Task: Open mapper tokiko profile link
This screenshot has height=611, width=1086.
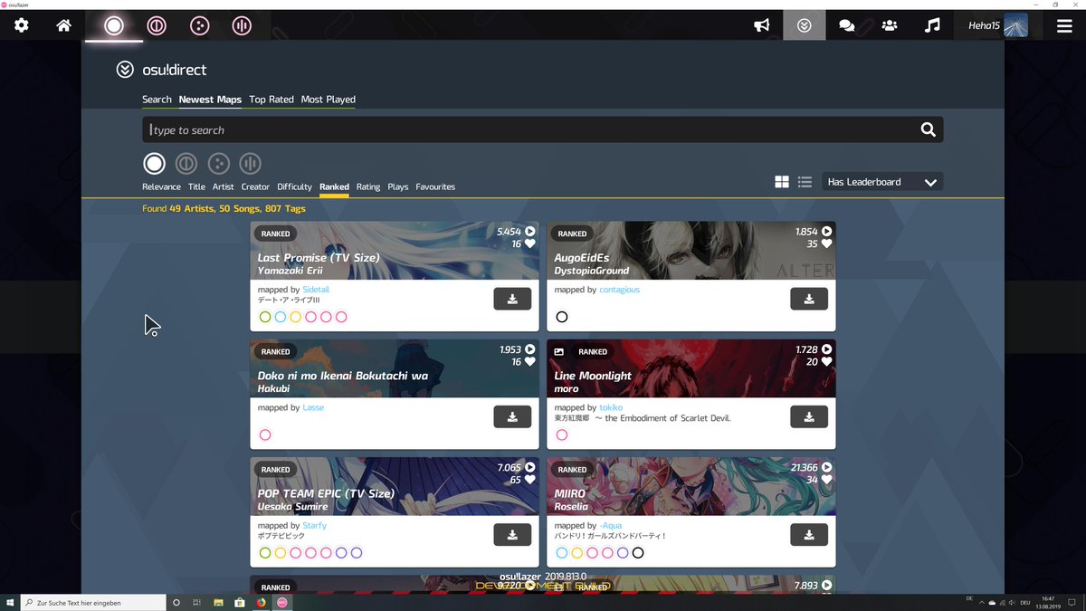Action: 611,407
